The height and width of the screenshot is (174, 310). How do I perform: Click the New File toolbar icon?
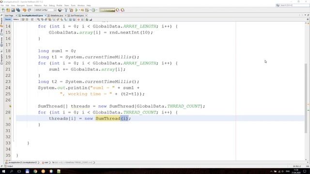(x=3, y=10)
